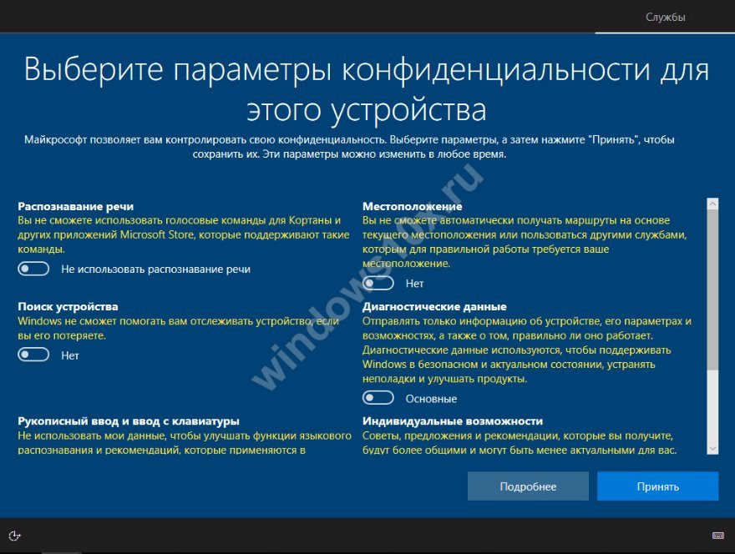735x554 pixels.
Task: Open the Ease of Access icon
Action: [14, 535]
